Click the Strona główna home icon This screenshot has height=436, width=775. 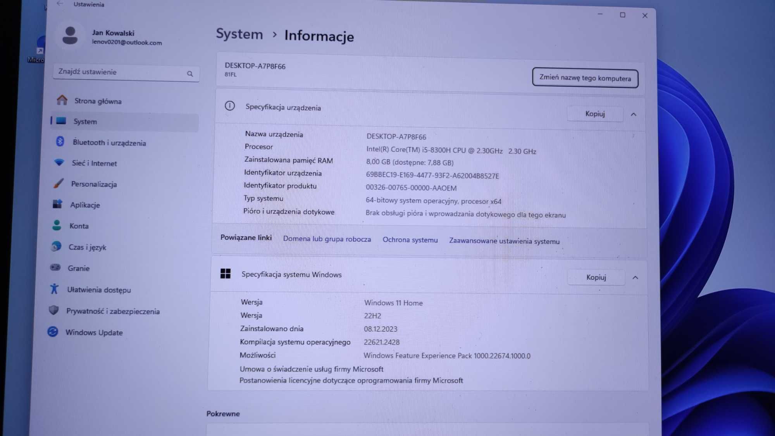(62, 100)
